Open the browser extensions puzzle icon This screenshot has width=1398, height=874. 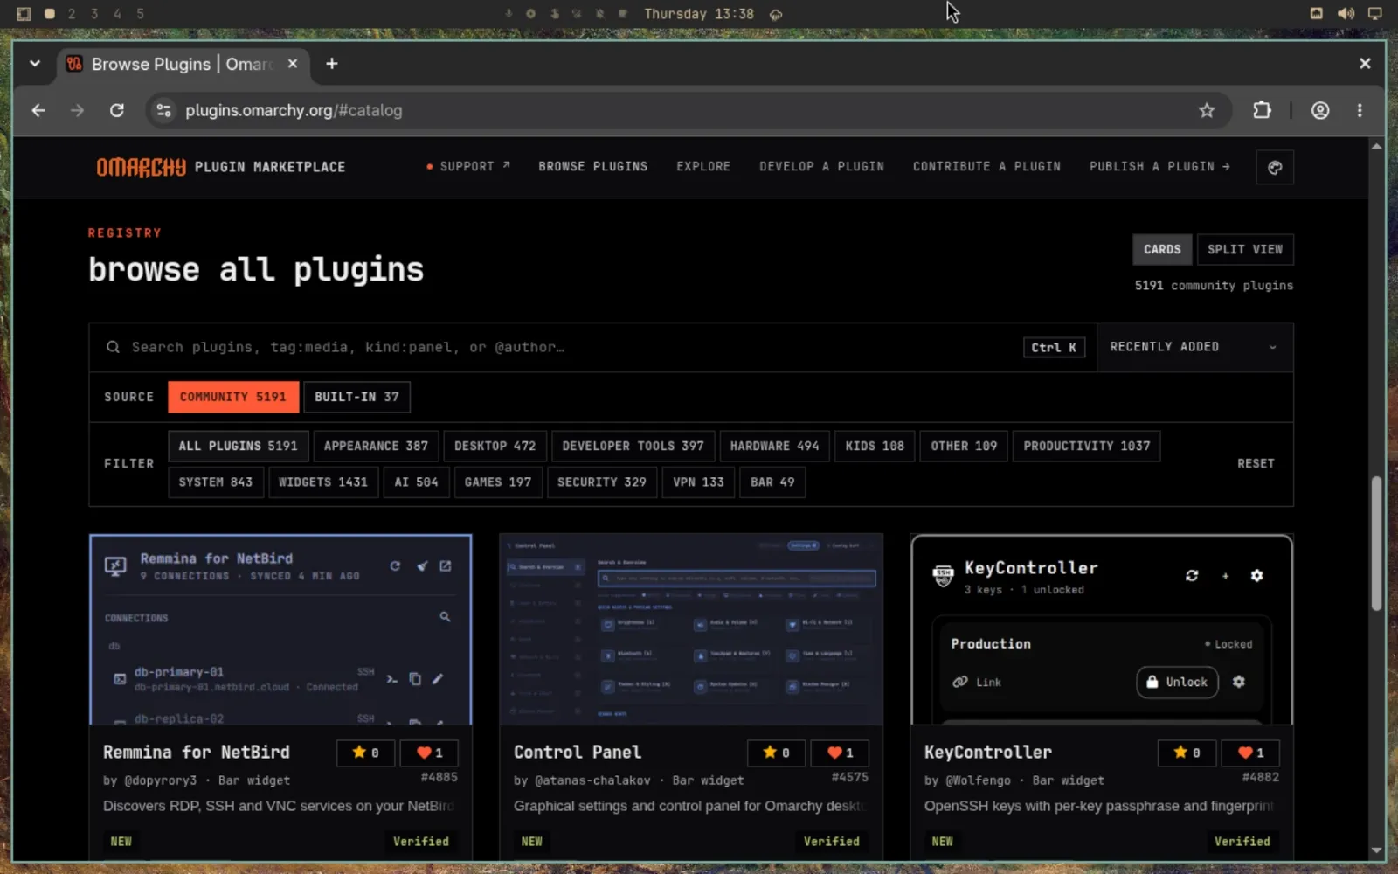tap(1262, 110)
